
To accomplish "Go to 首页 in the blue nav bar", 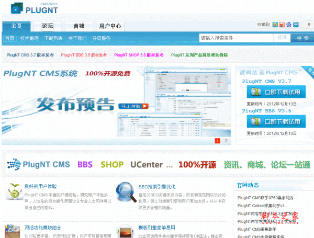I will click(x=9, y=38).
